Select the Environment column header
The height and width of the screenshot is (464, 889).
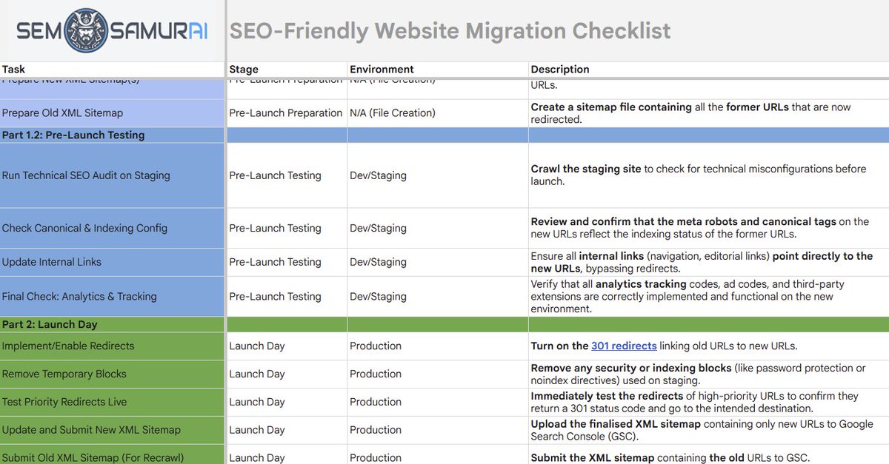coord(438,70)
